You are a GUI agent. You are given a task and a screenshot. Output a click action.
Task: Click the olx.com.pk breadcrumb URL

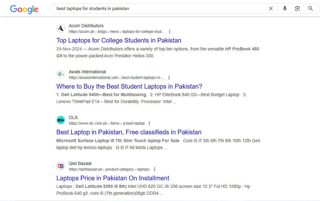click(107, 123)
